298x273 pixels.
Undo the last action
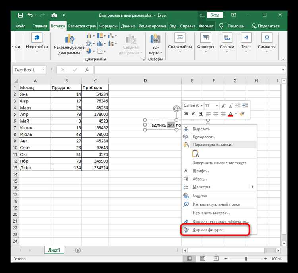[x=30, y=15]
